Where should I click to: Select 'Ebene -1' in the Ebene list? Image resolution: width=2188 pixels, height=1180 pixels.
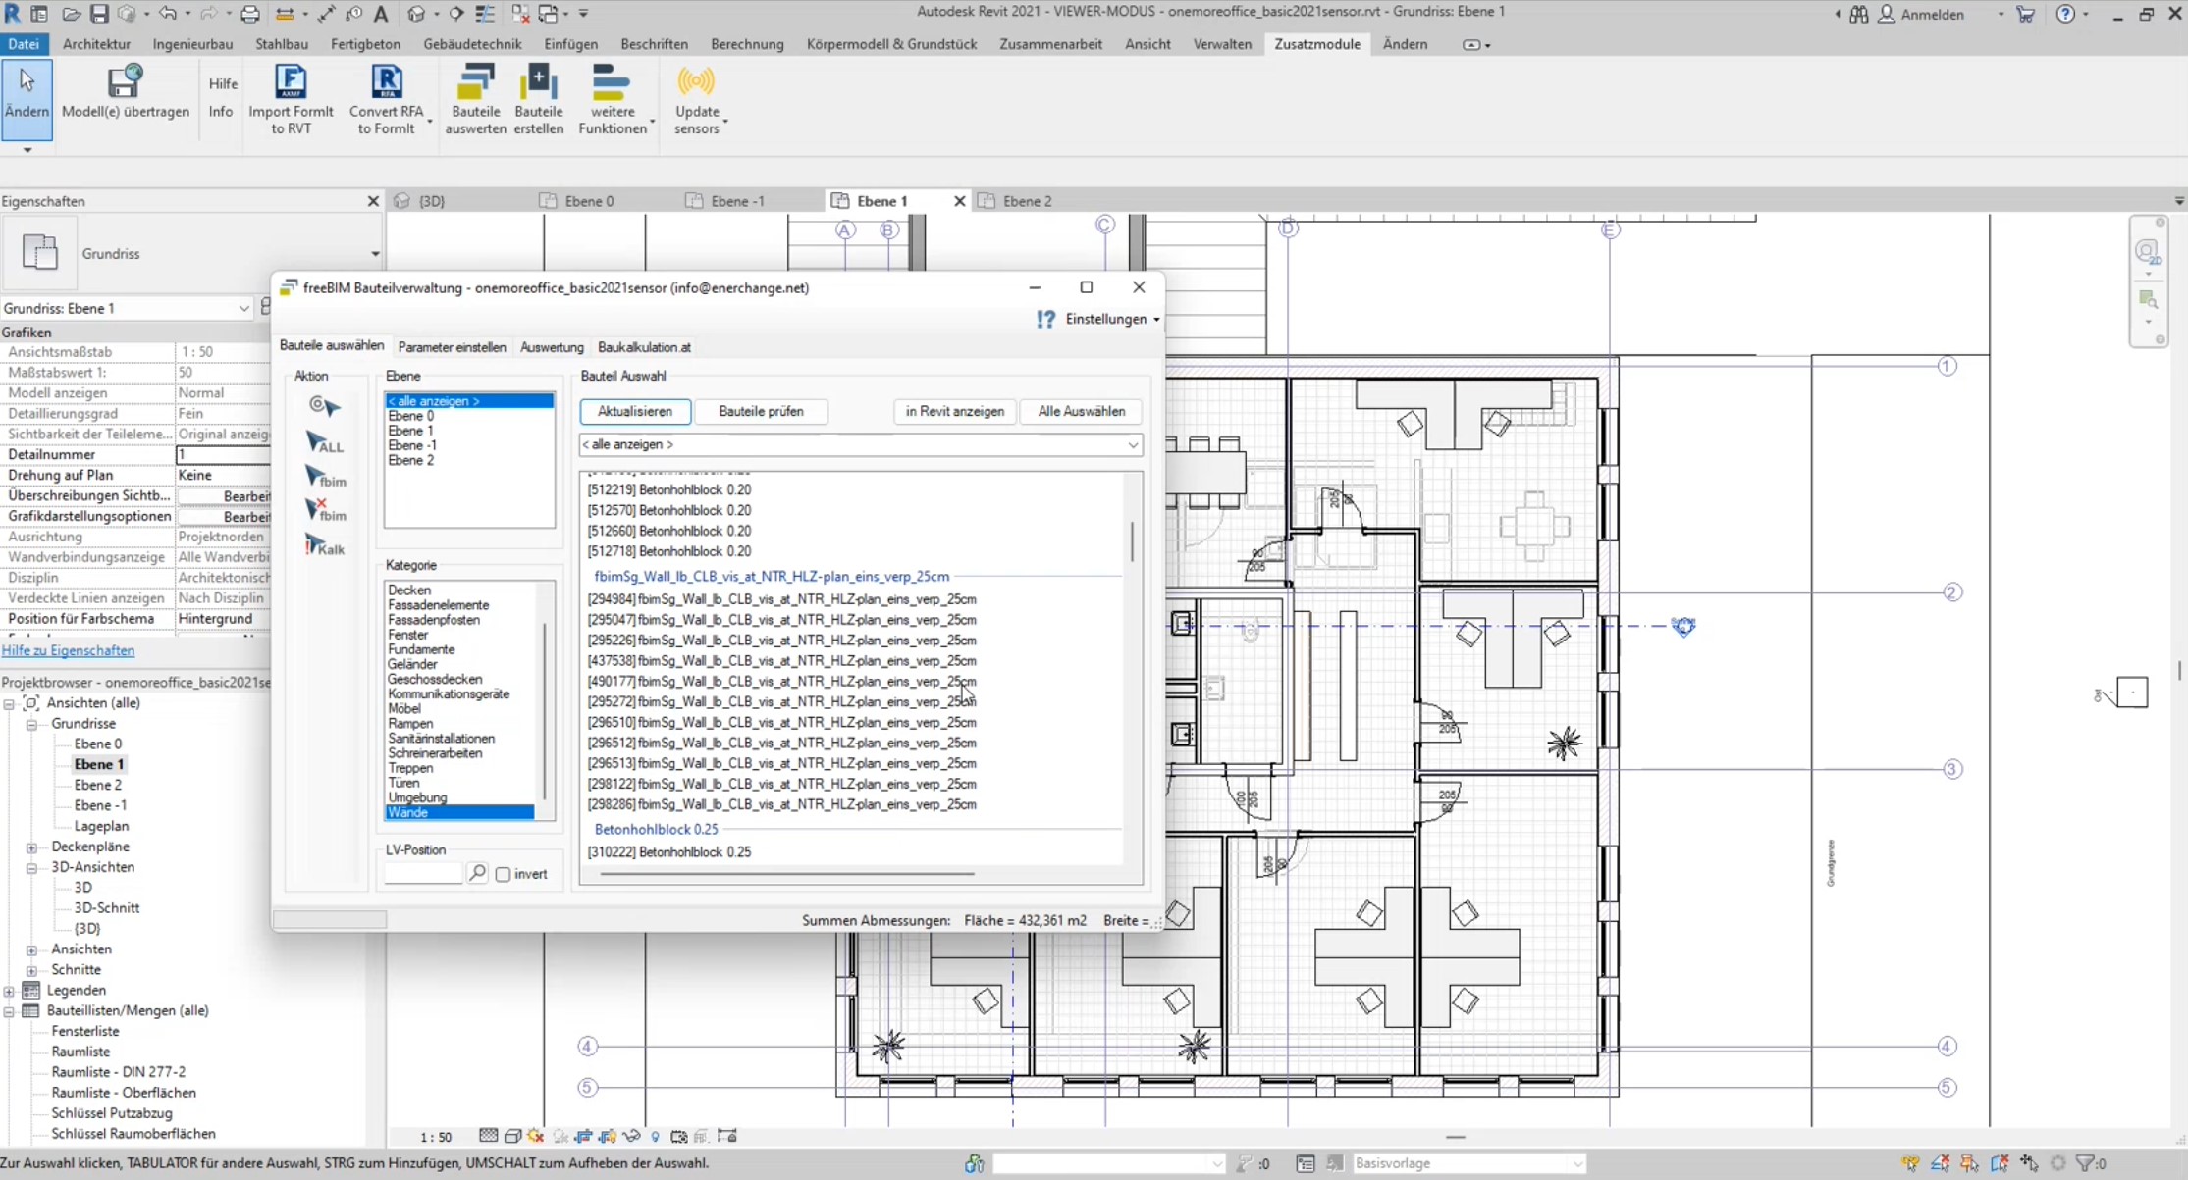pos(411,445)
